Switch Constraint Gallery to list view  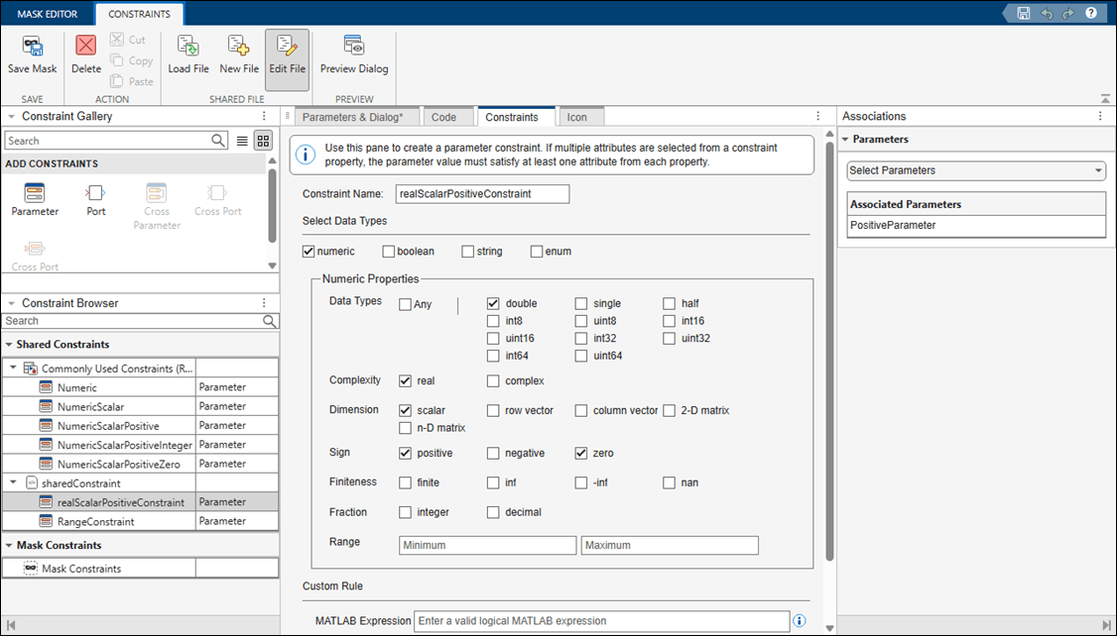tap(243, 141)
